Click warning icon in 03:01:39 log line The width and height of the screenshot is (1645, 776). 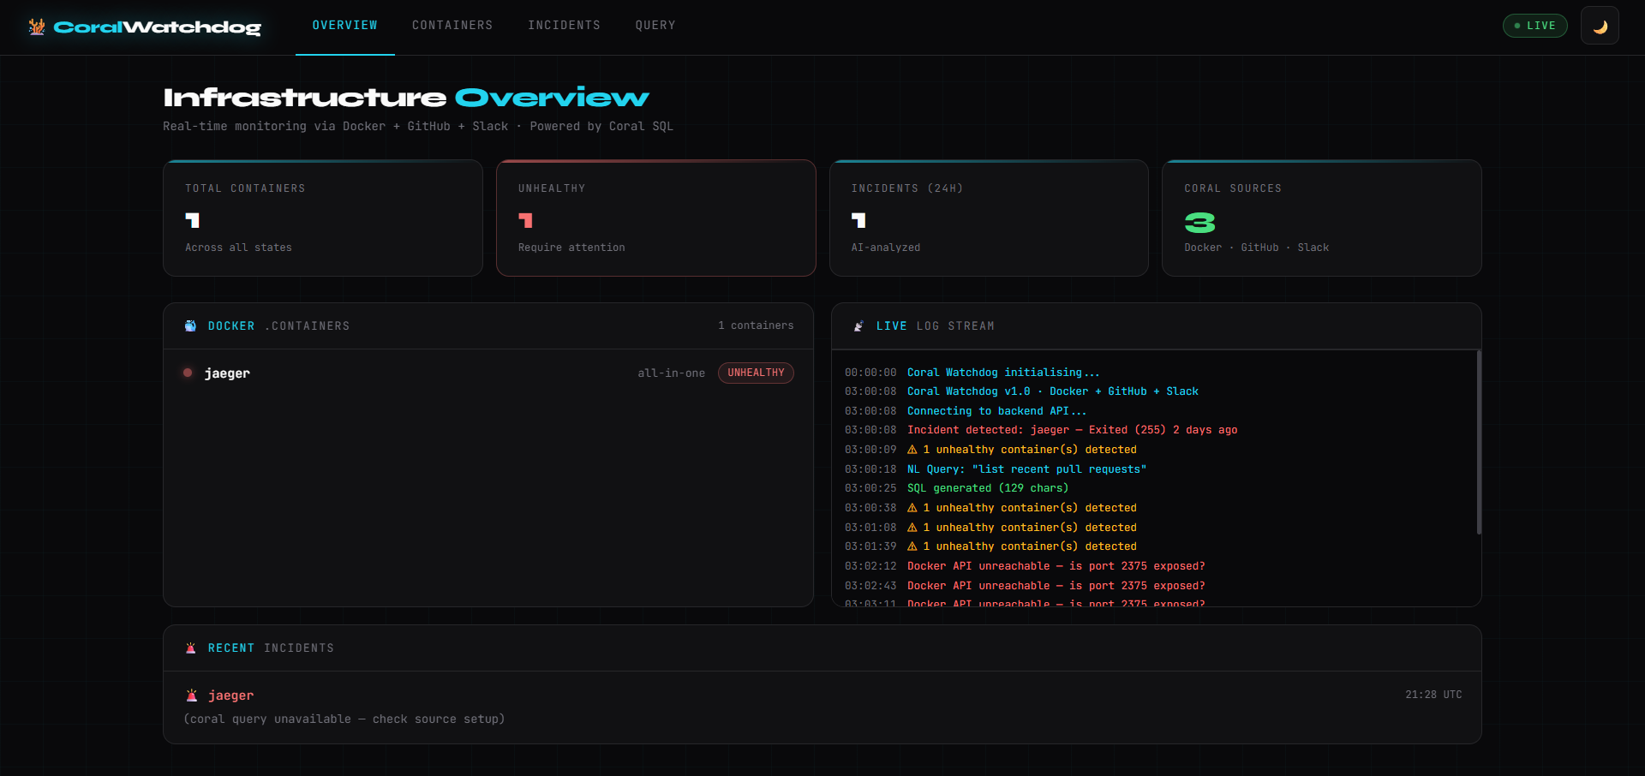[912, 546]
